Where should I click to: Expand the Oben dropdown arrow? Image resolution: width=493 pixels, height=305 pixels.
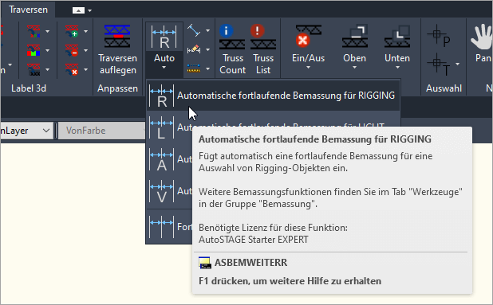[355, 68]
